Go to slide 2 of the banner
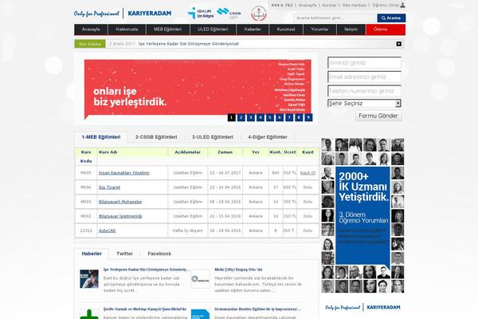 coord(241,117)
